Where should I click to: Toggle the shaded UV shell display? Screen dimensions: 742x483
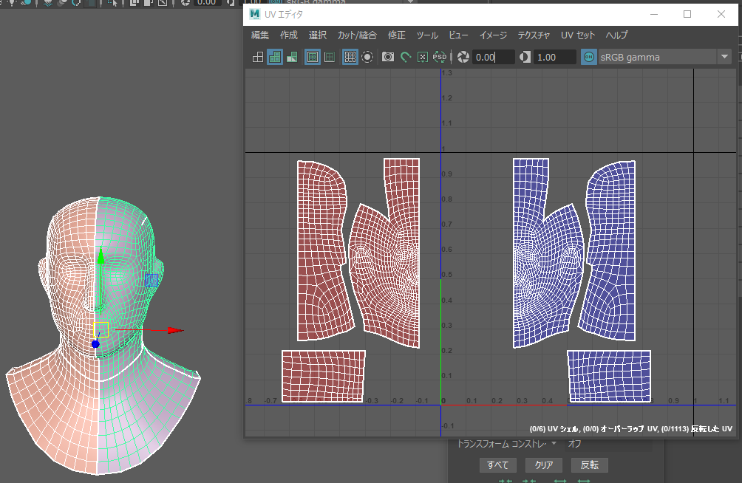coord(275,57)
